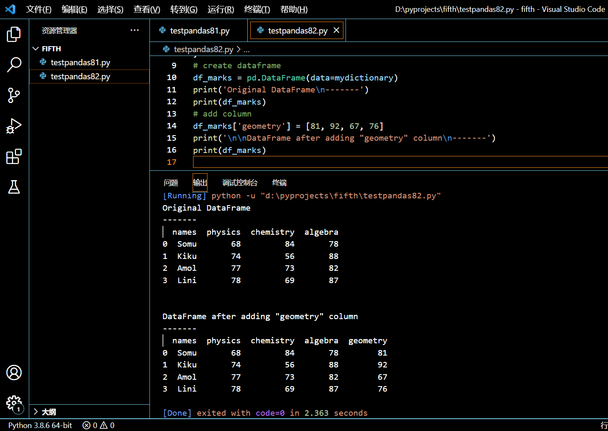Open explorer more actions ellipsis
The image size is (608, 431).
click(x=135, y=30)
